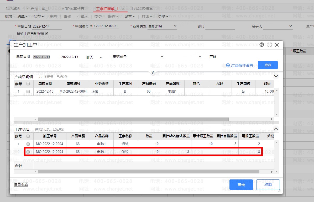Collapse the 产成品明细 section chevron
314x202 pixels.
pos(276,76)
